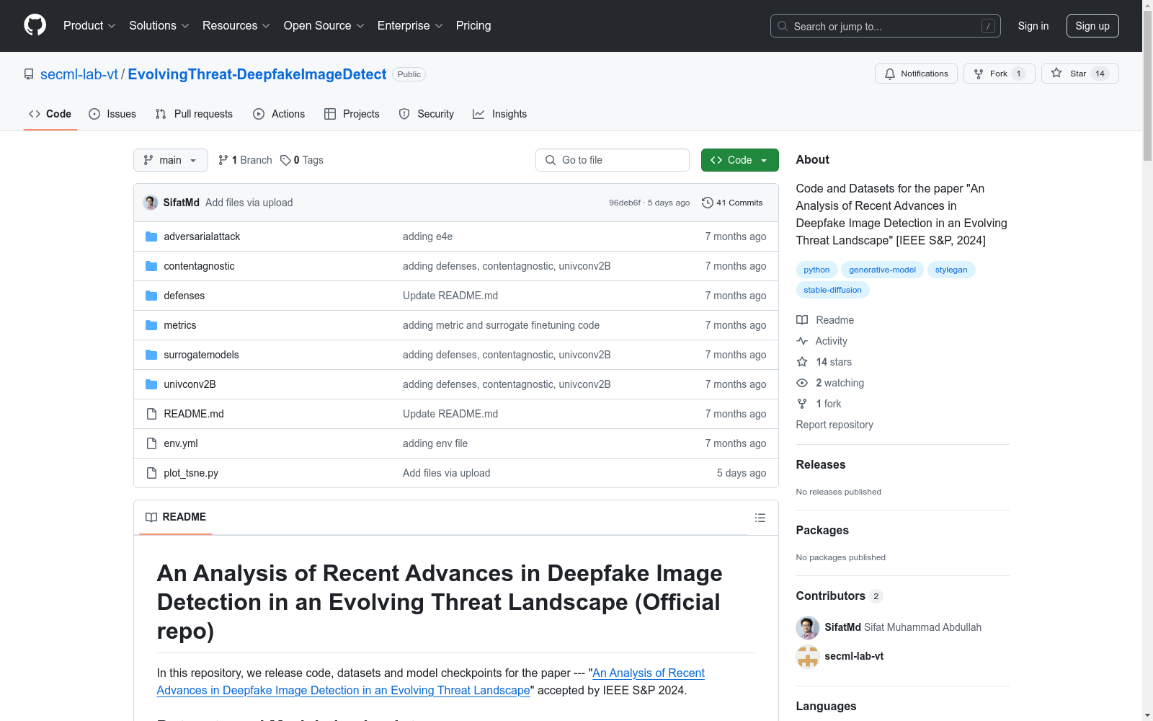Click file icon for README.md
1153x721 pixels.
[x=151, y=414]
